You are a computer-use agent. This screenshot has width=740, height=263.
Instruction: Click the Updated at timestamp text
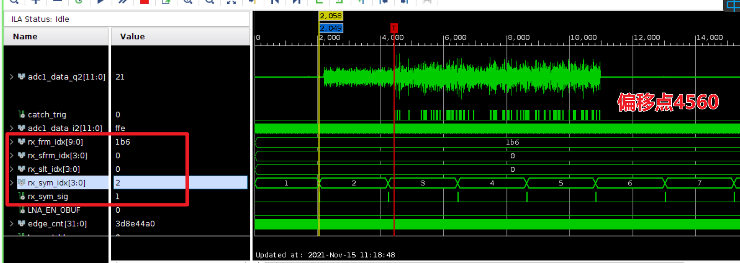pyautogui.click(x=325, y=255)
